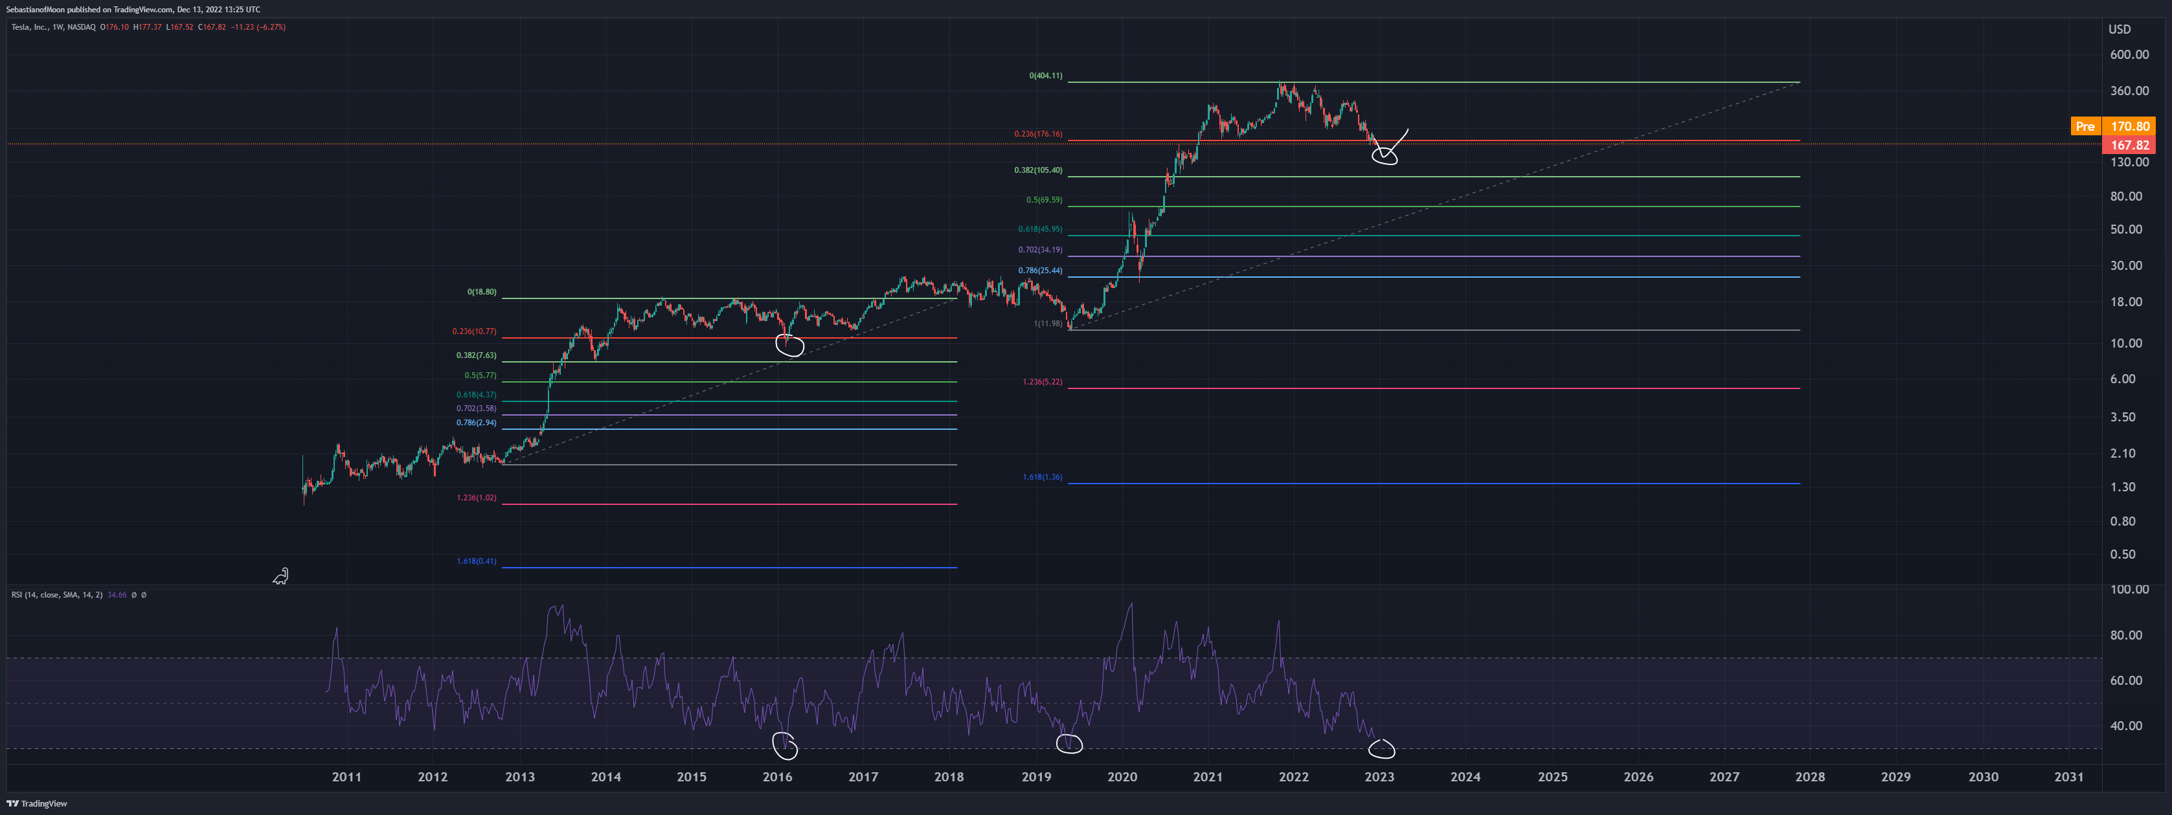Click the 170.80 pre-market price tag

(x=2130, y=126)
